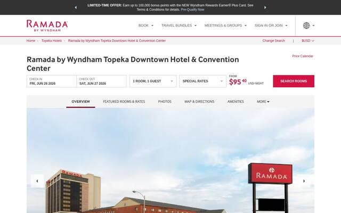This screenshot has height=213, width=341.
Task: Click the hotel name page heading
Action: click(133, 64)
